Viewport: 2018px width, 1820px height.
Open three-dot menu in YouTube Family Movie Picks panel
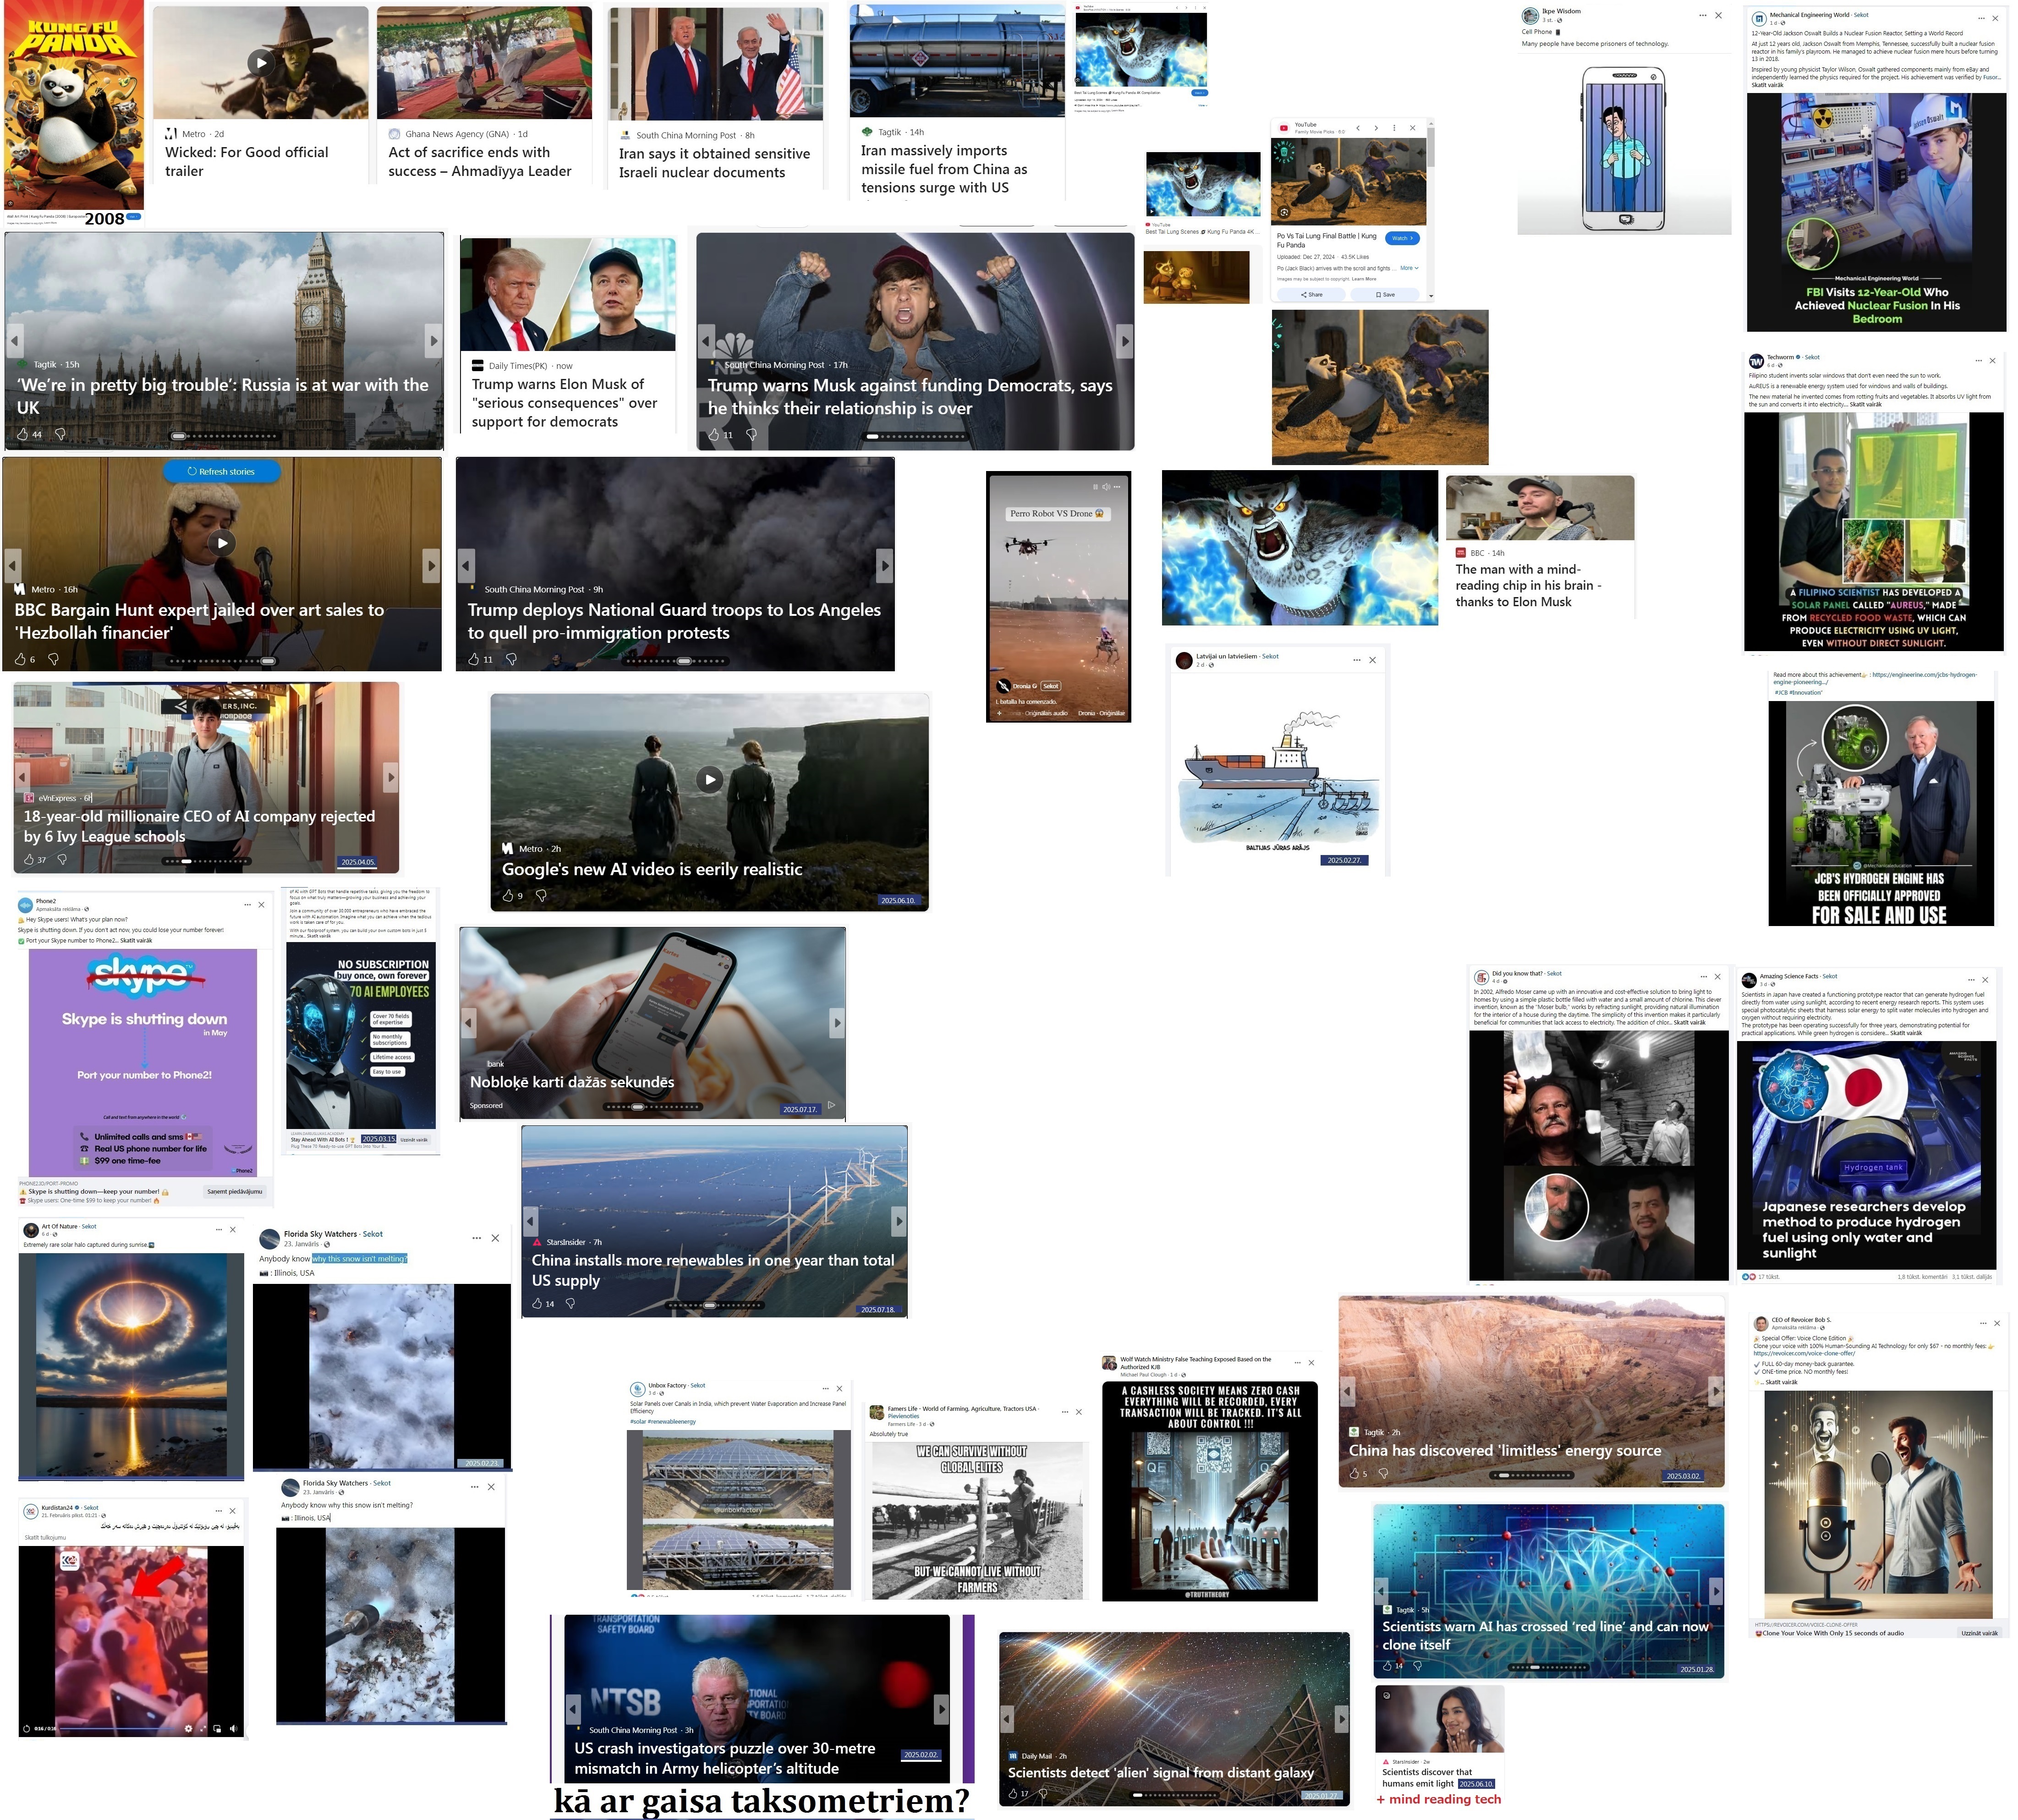click(x=1394, y=127)
